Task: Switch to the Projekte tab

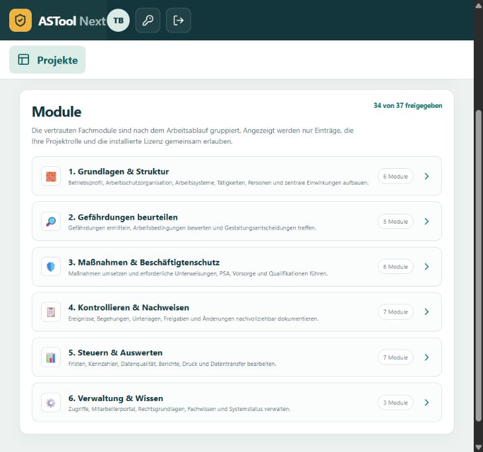Action: point(48,60)
